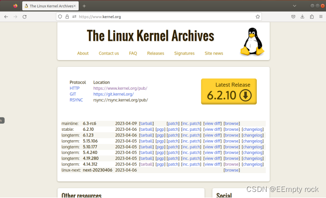Viewport: 326px width, 198px height.
Task: Download tarball for longterm 6.1.23
Action: pyautogui.click(x=147, y=135)
